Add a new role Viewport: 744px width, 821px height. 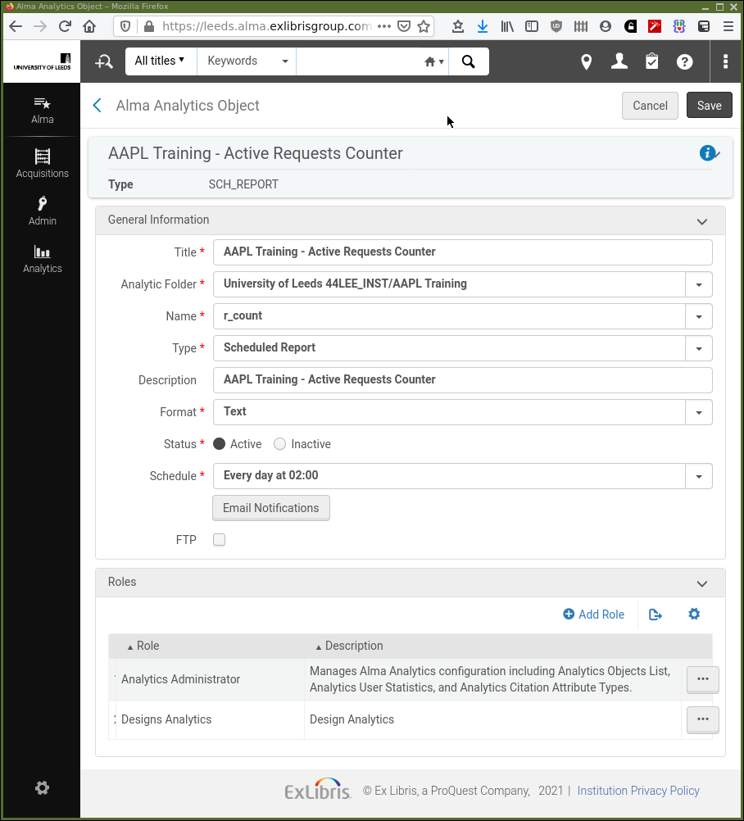point(593,615)
